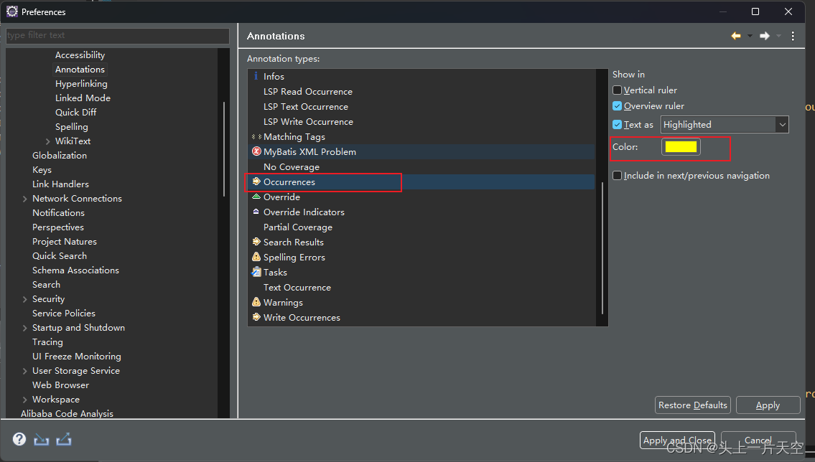Click the preferences tree scrollbar

[224, 149]
